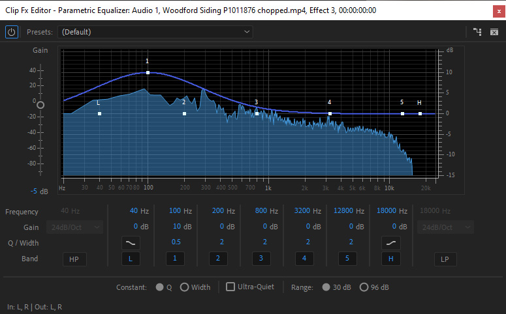The width and height of the screenshot is (506, 314).
Task: Toggle the band 5 button
Action: [x=347, y=259]
